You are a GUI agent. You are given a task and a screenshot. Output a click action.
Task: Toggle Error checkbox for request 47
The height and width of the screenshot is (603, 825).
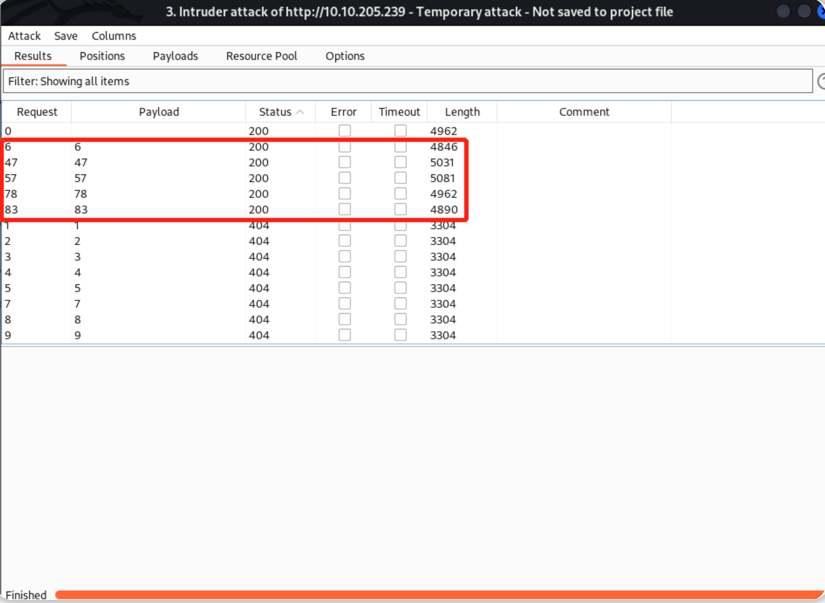click(x=345, y=162)
